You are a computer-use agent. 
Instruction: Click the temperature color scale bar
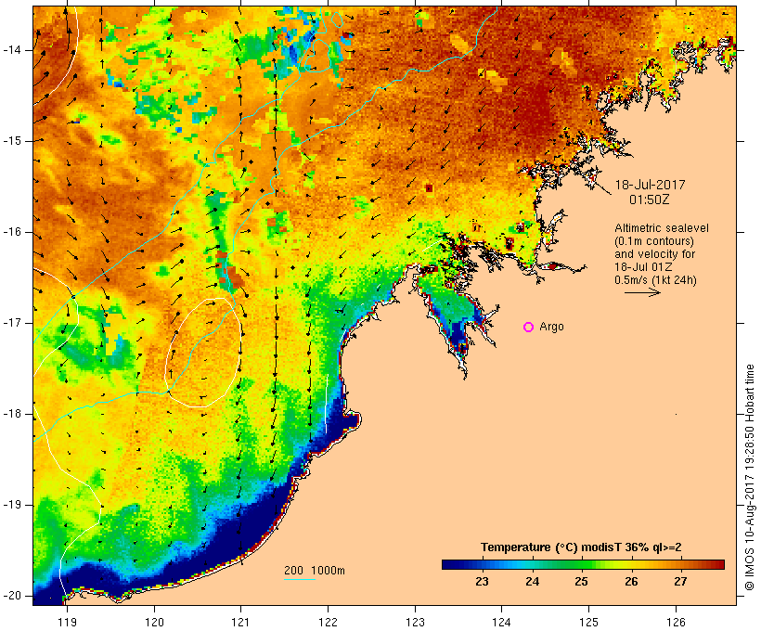pyautogui.click(x=583, y=564)
